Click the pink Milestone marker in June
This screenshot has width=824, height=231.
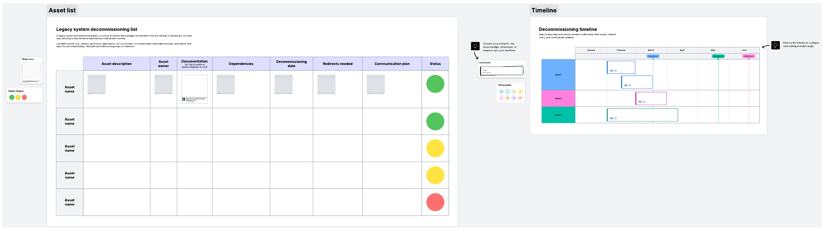[748, 56]
